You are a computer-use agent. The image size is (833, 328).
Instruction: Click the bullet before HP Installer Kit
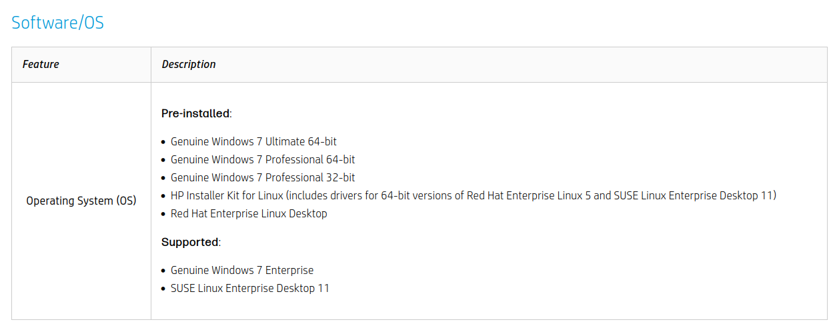[164, 196]
